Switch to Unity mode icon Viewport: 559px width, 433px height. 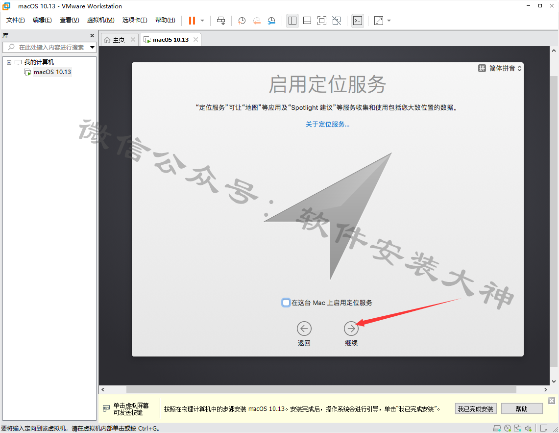337,21
